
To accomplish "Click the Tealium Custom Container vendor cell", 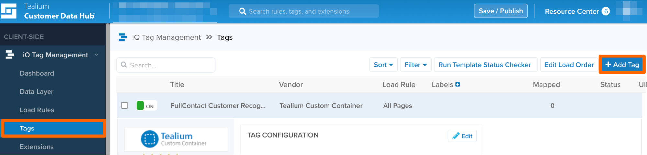I will [321, 106].
